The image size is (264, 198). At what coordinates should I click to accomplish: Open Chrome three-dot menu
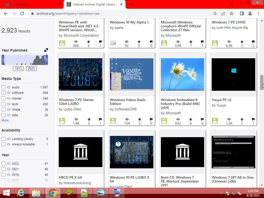point(258,13)
